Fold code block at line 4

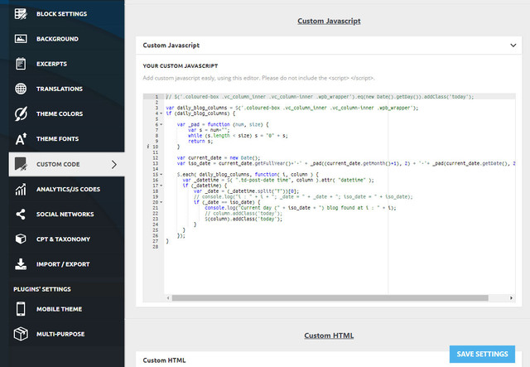[x=161, y=113]
